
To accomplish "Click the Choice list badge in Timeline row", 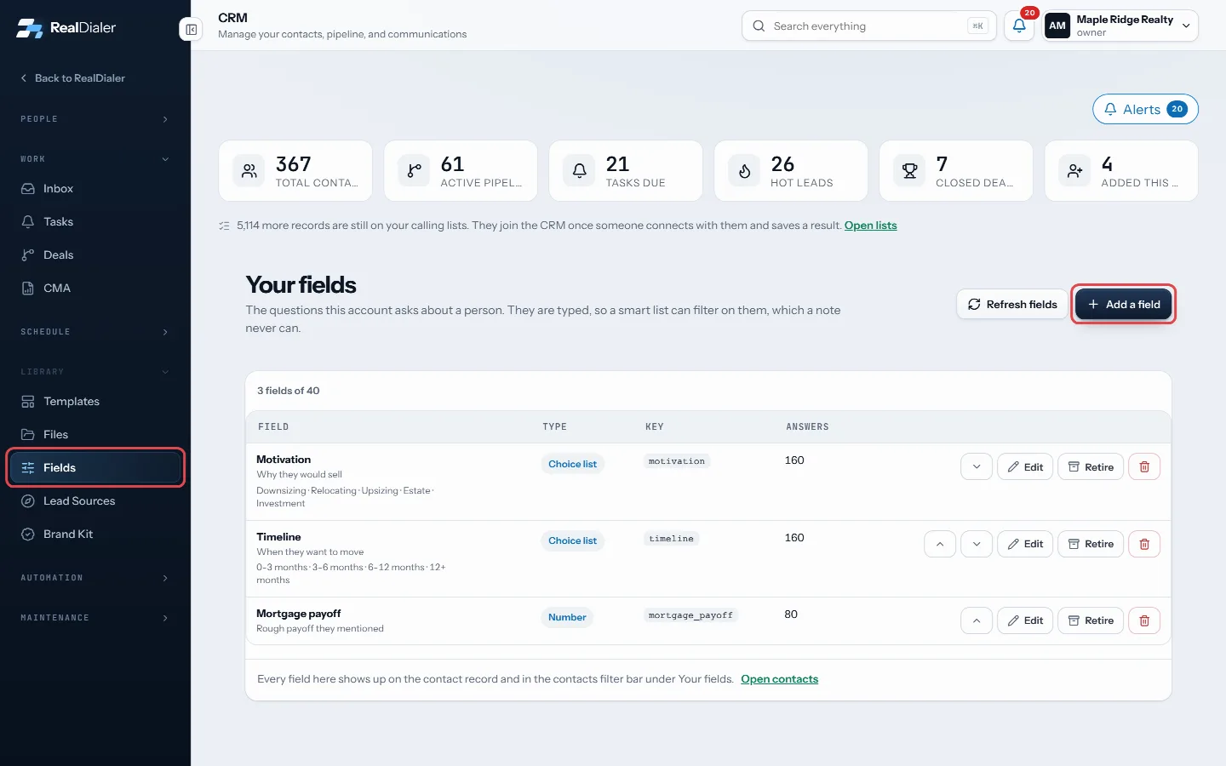I will [x=572, y=541].
